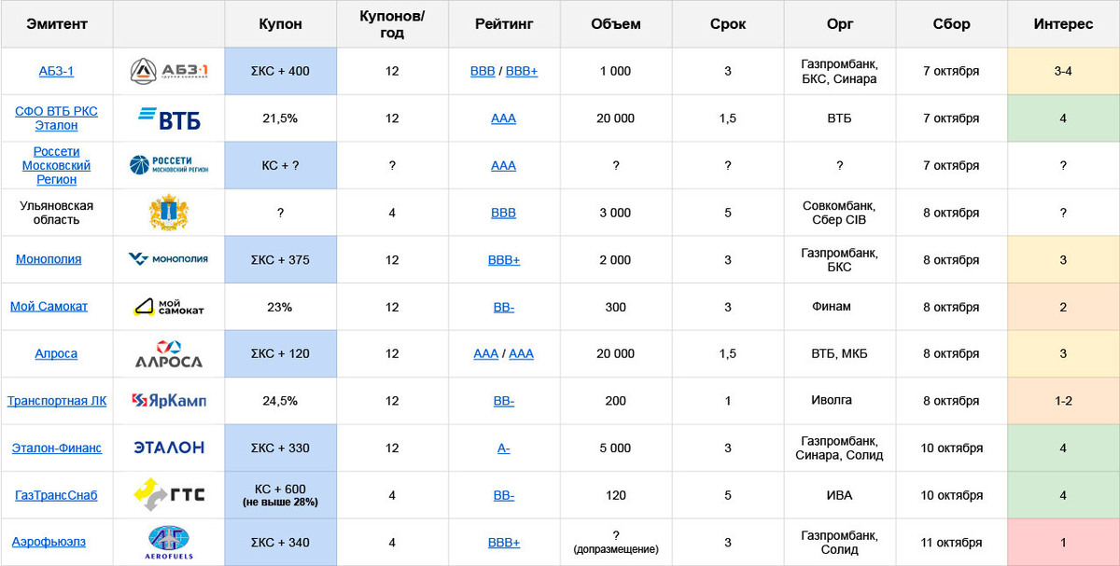The height and width of the screenshot is (566, 1120).
Task: Click the A- rating link for Эталон-Финанс
Action: 504,449
